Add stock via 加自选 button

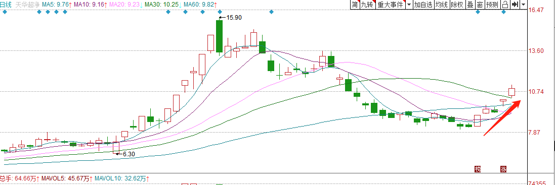[x=423, y=5]
